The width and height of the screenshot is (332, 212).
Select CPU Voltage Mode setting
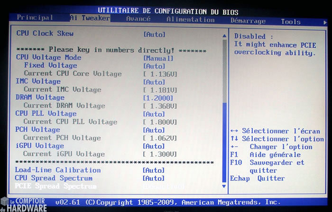click(48, 57)
